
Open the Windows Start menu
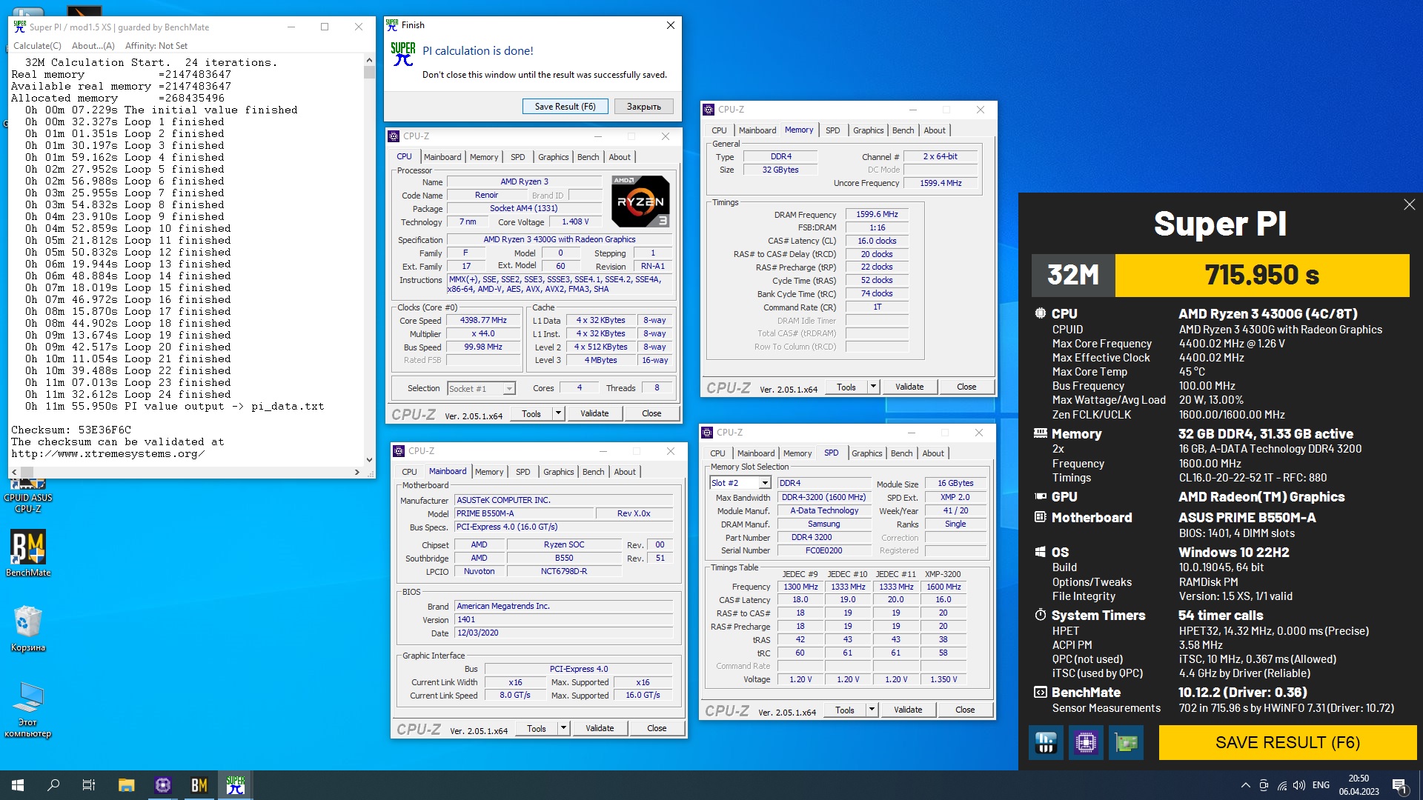(x=18, y=785)
